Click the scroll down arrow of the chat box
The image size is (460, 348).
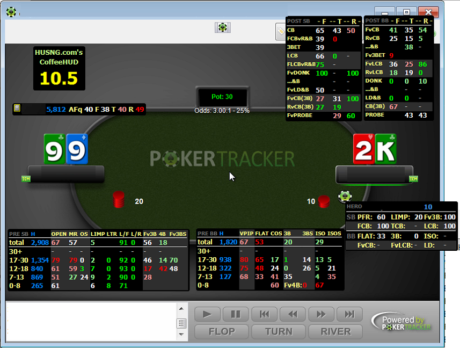point(181,335)
